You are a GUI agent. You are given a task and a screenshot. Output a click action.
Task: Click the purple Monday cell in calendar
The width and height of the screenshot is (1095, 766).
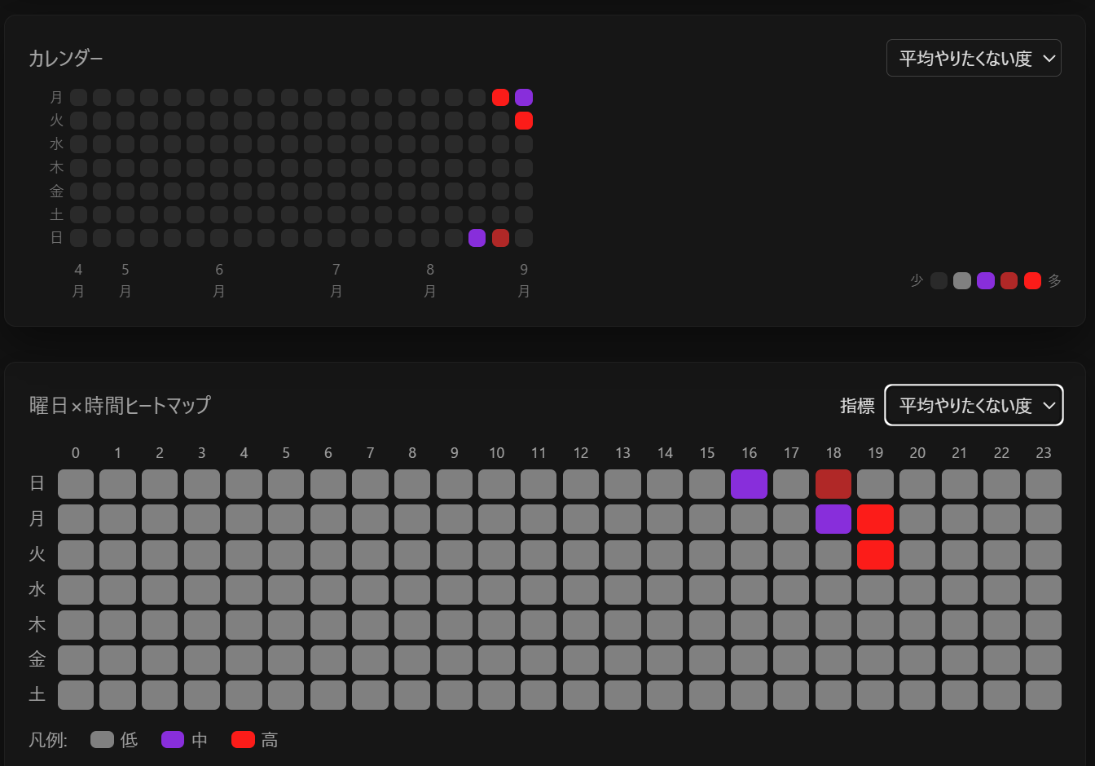coord(524,98)
